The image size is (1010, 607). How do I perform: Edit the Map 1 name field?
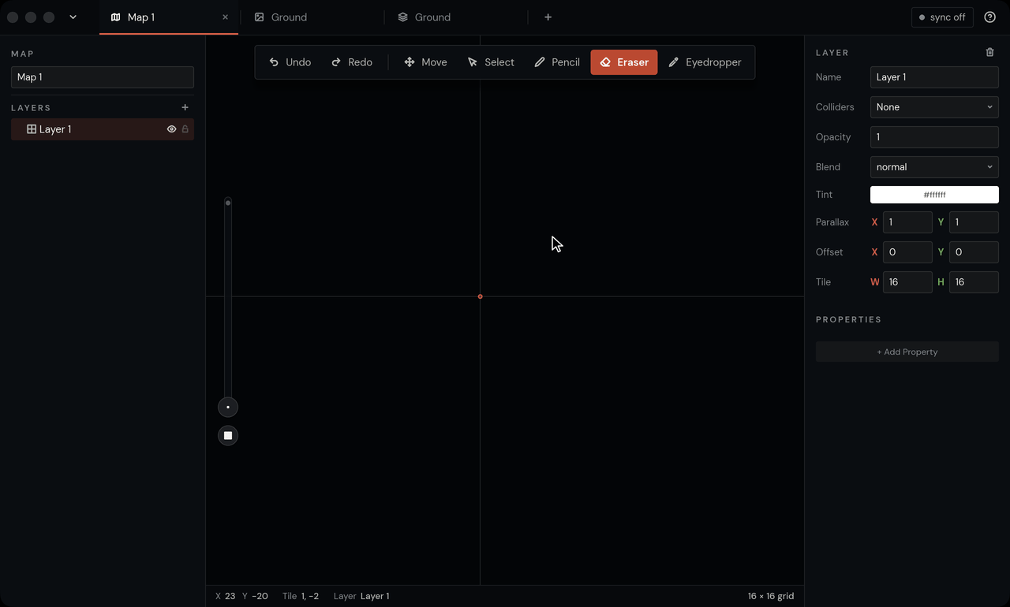103,77
